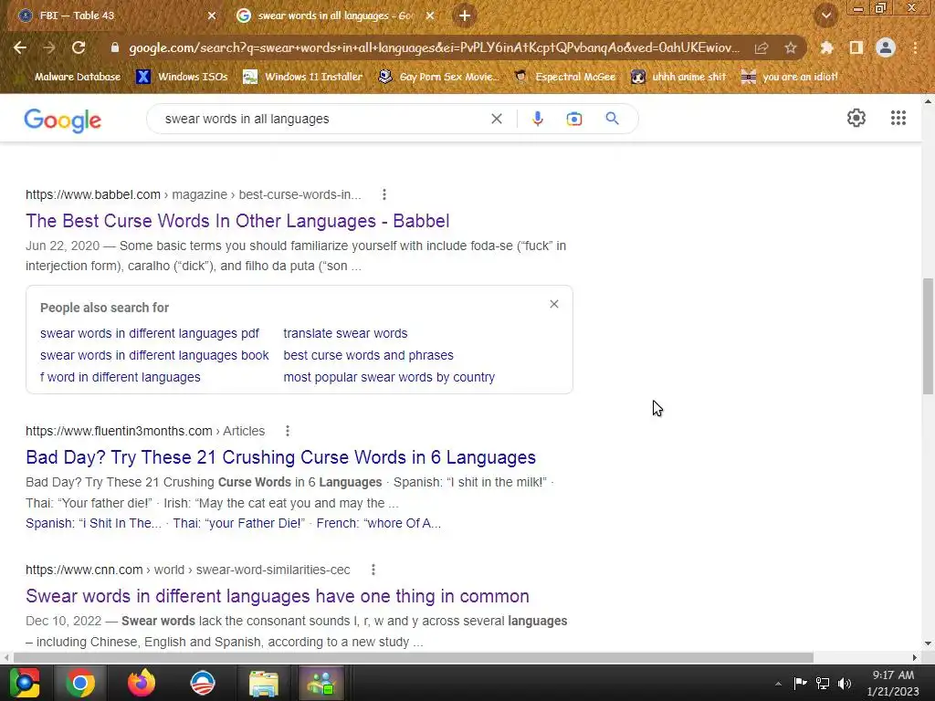The height and width of the screenshot is (701, 935).
Task: Close the FBI — Table 43 tab
Action: point(212,16)
